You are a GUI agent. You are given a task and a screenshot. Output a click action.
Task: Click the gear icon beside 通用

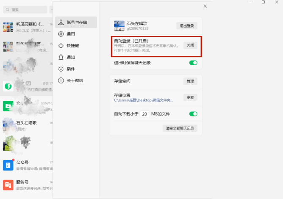[61, 34]
